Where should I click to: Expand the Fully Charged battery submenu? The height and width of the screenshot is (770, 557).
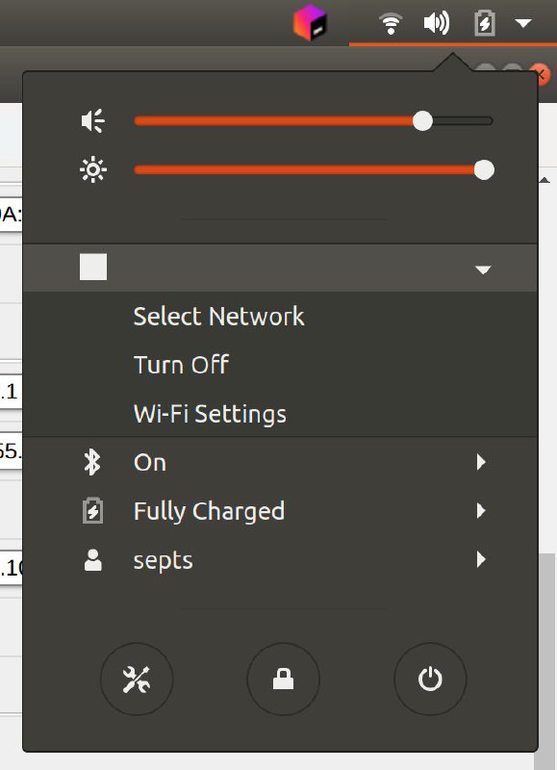pos(481,511)
